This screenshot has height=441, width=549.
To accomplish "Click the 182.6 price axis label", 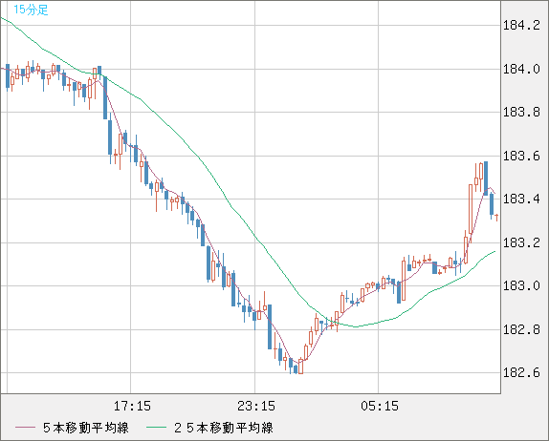I will [x=521, y=373].
